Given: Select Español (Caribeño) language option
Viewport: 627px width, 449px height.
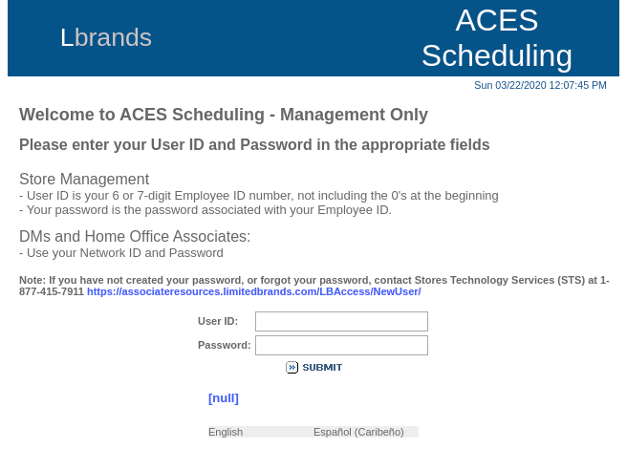Looking at the screenshot, I should (x=358, y=432).
